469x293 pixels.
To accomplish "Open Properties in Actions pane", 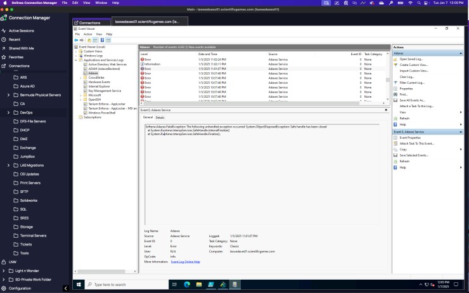I will [x=406, y=89].
